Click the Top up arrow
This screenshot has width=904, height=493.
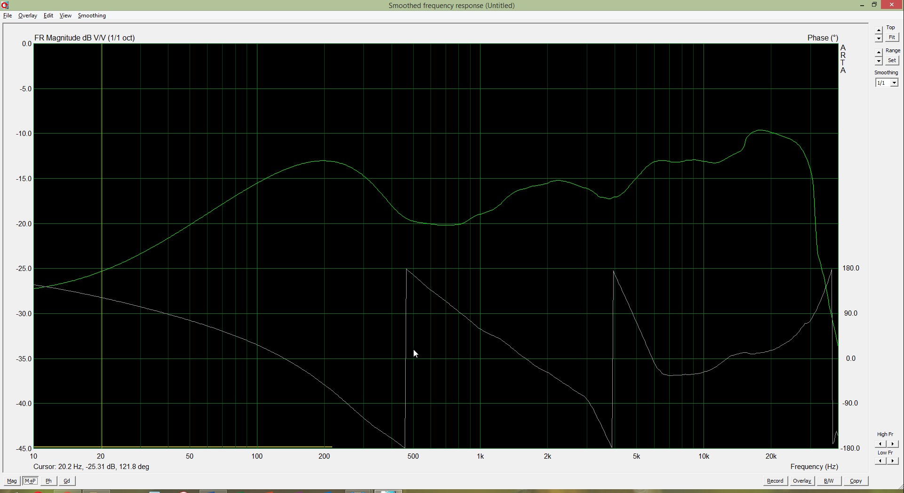pyautogui.click(x=879, y=31)
